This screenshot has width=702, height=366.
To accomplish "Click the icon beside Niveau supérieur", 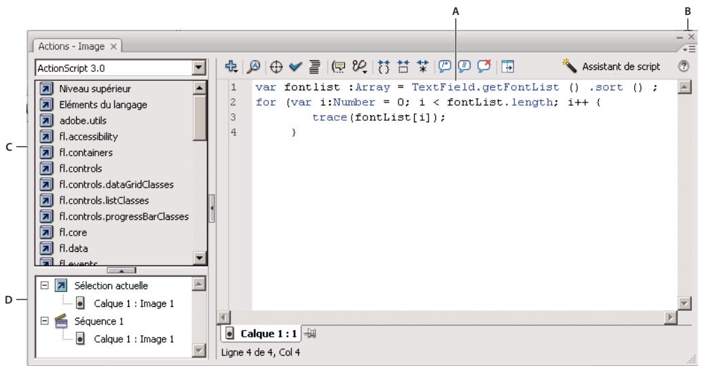I will (x=46, y=88).
